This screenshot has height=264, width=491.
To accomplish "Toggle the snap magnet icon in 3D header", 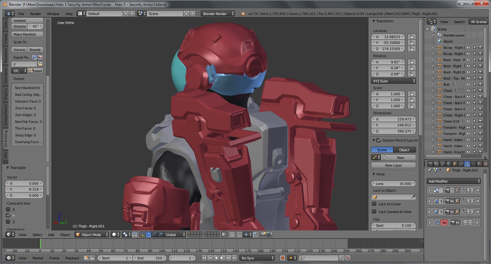I will tap(239, 234).
